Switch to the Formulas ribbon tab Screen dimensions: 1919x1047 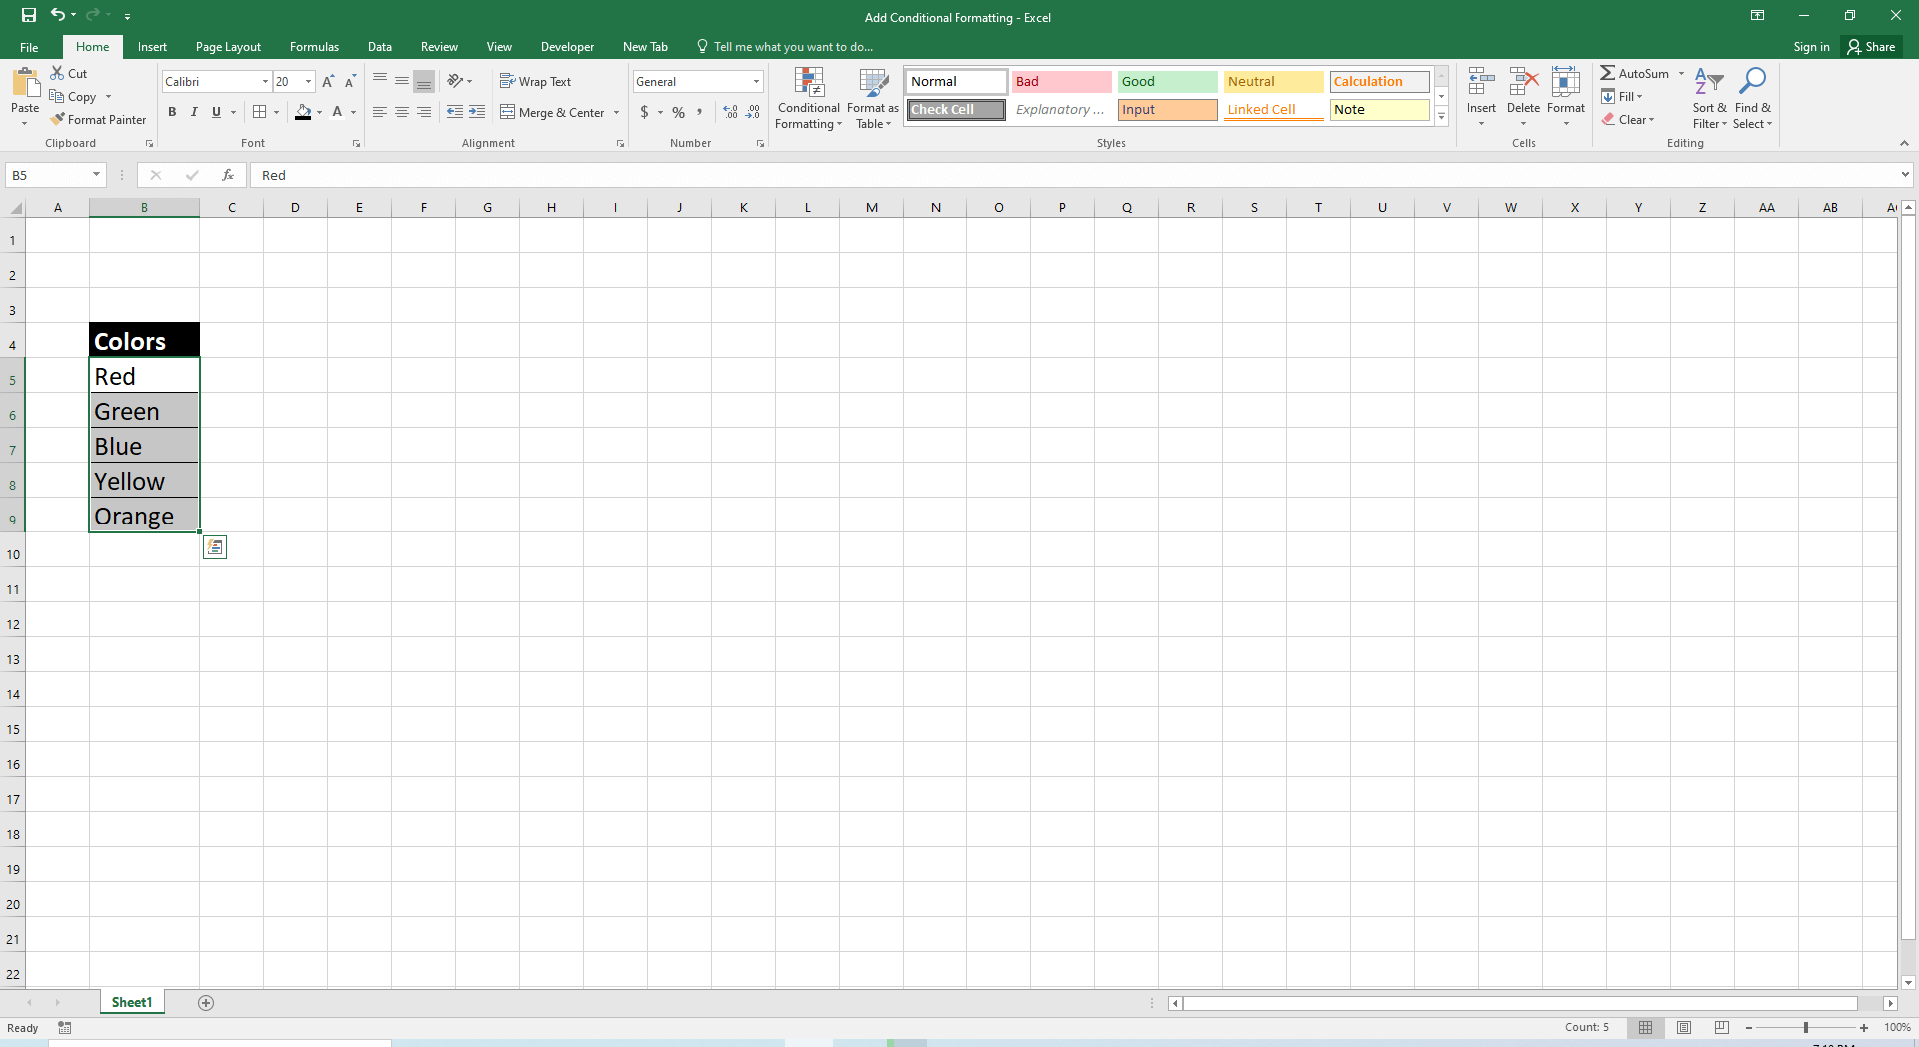coord(314,46)
